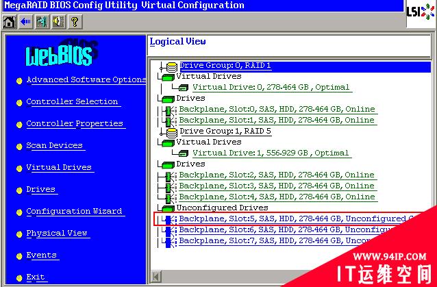Click the Slot:7 unconfigured drive icon

pos(169,242)
